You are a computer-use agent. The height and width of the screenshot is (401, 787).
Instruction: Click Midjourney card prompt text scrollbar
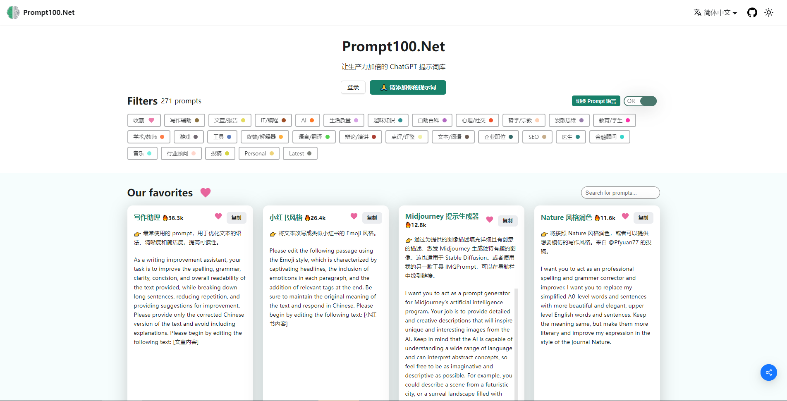click(x=516, y=344)
